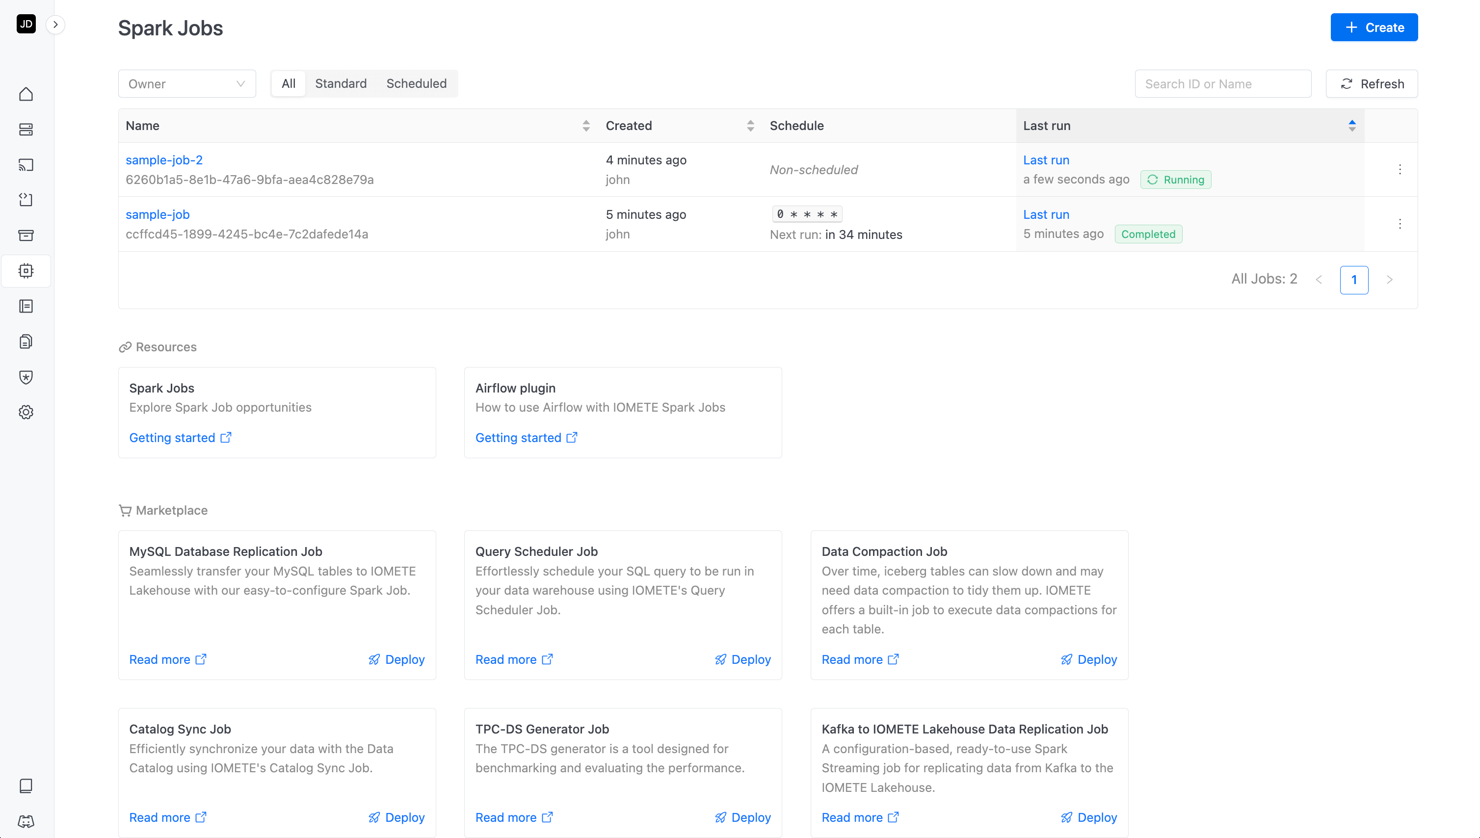Viewport: 1480px width, 838px height.
Task: Click the Schedule column header
Action: (x=797, y=126)
